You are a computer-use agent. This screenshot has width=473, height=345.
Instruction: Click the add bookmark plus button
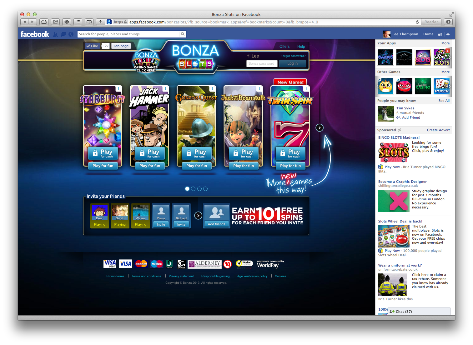tap(100, 22)
